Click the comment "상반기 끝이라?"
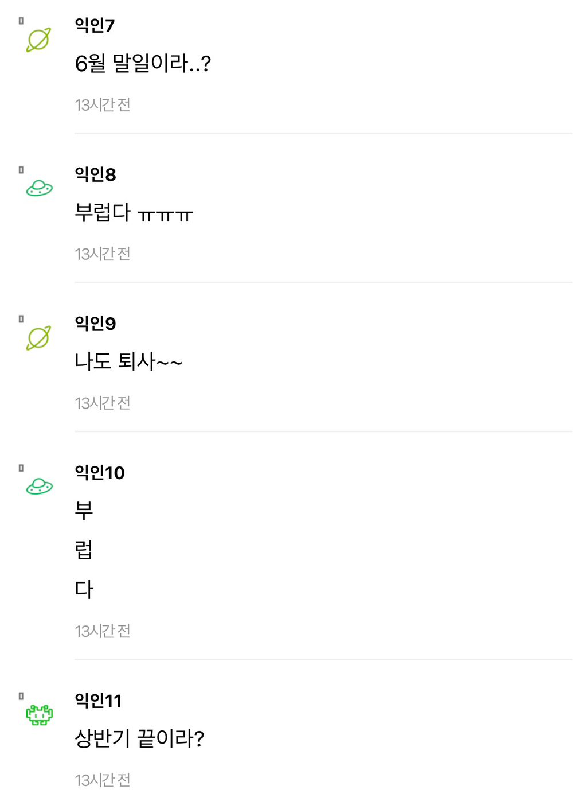 coord(139,738)
